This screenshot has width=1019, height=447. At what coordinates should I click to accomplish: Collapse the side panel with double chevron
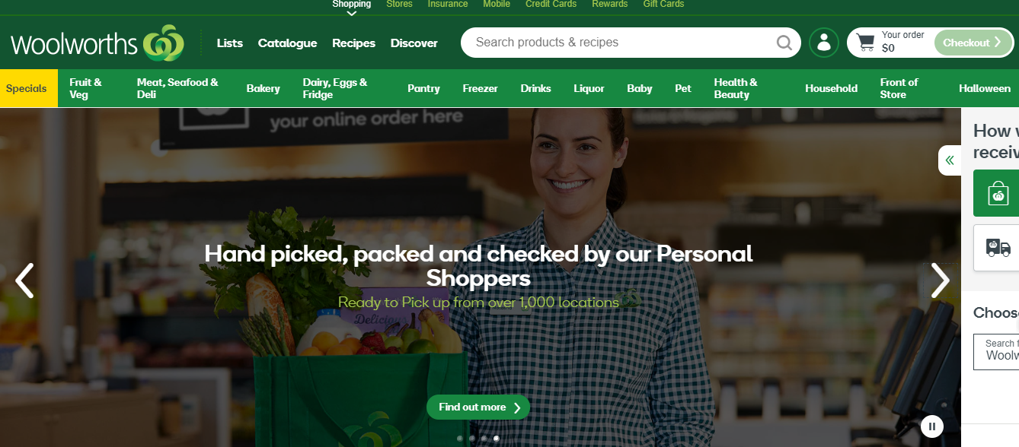(950, 160)
